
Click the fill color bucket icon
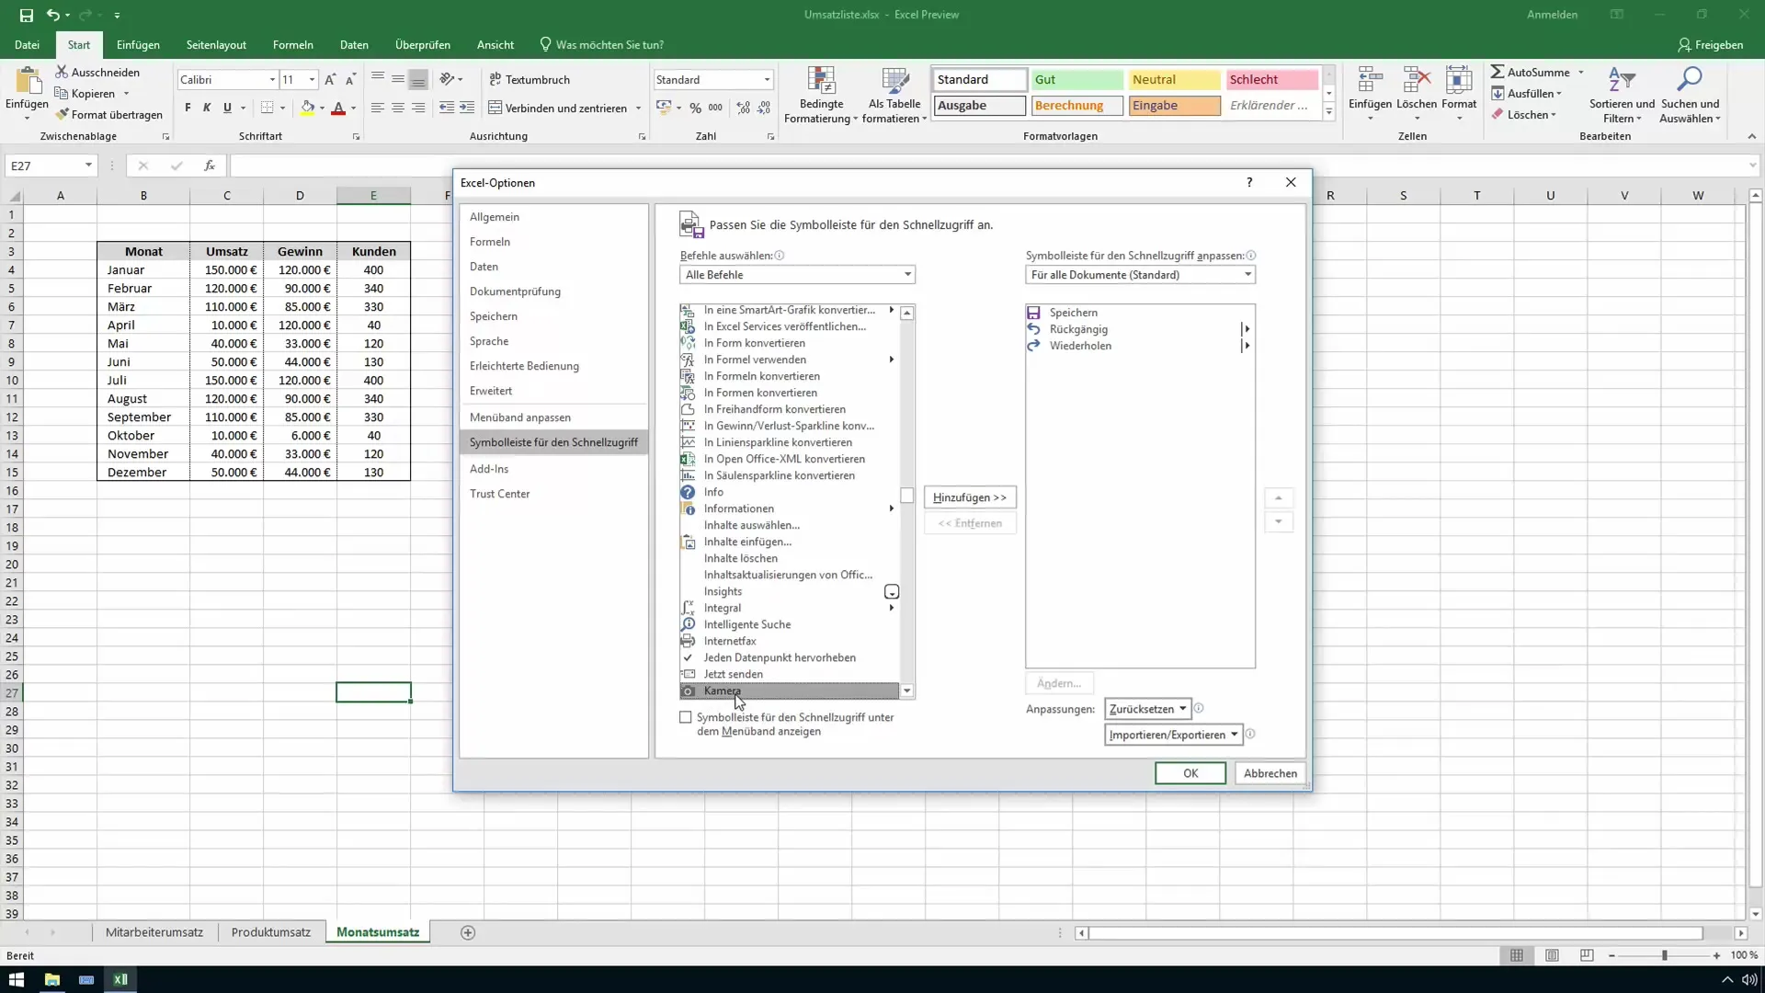click(308, 108)
